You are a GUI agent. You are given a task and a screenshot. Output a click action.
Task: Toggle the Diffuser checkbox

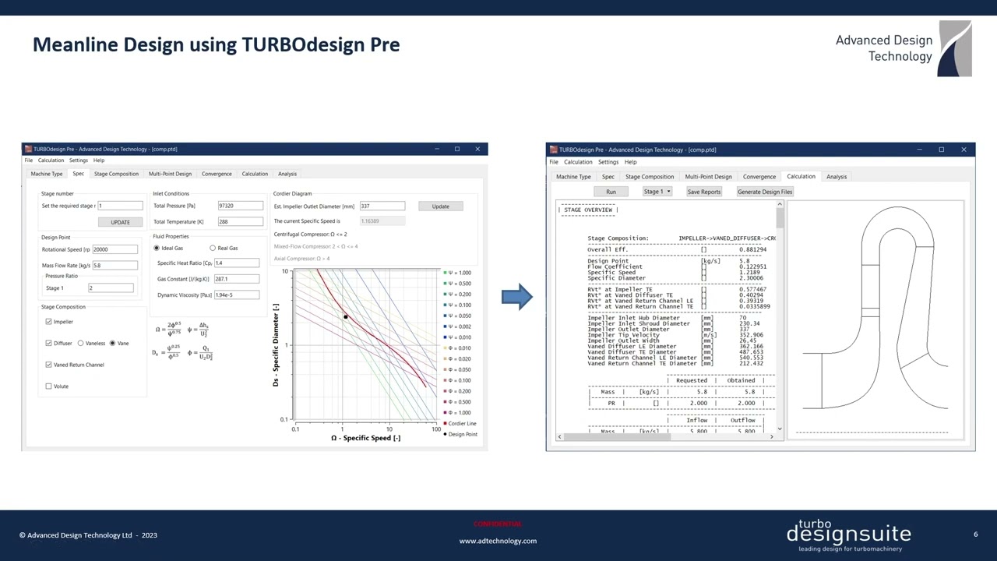pos(48,343)
